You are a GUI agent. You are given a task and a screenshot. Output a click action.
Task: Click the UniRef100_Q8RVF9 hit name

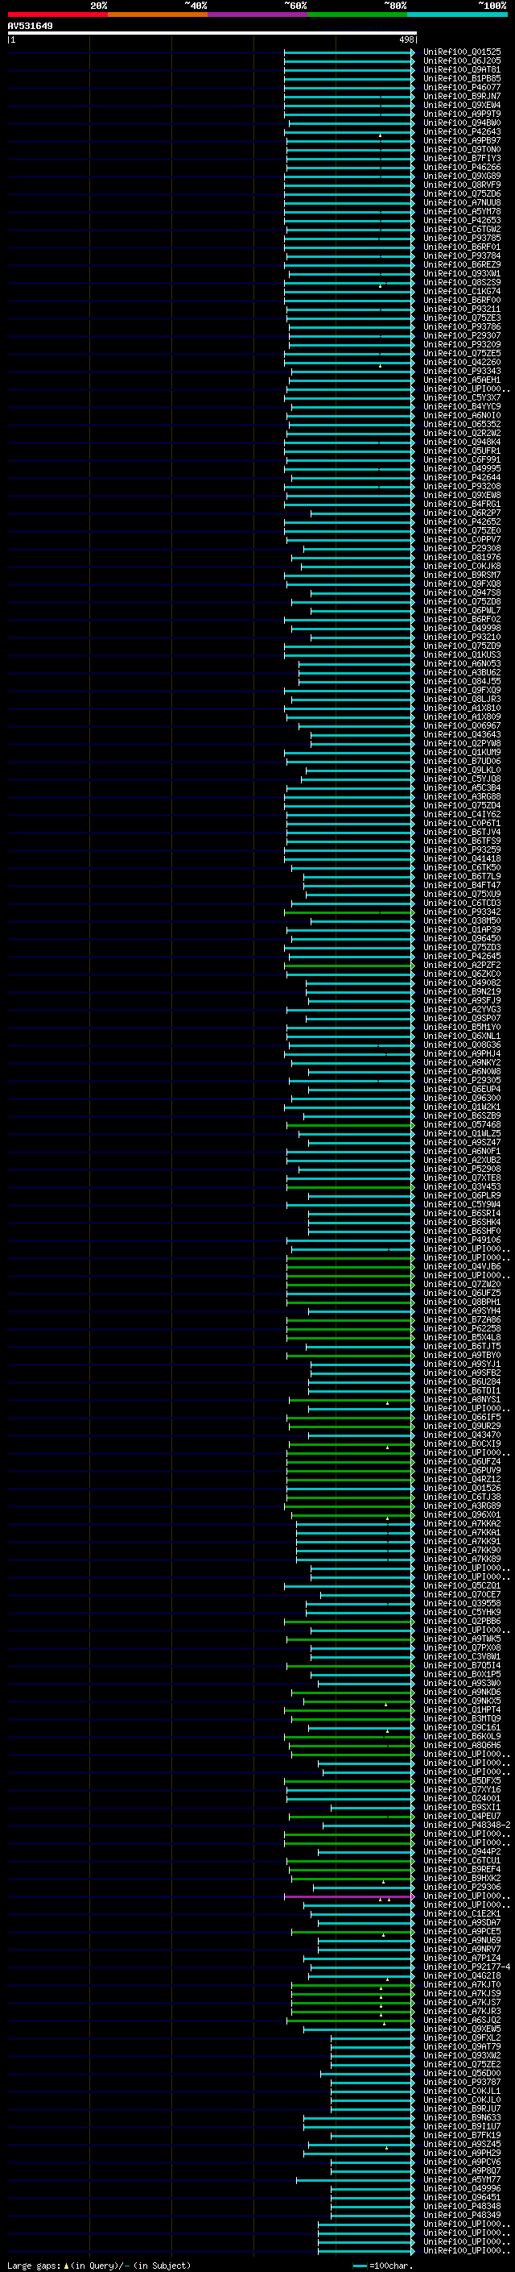(x=462, y=185)
